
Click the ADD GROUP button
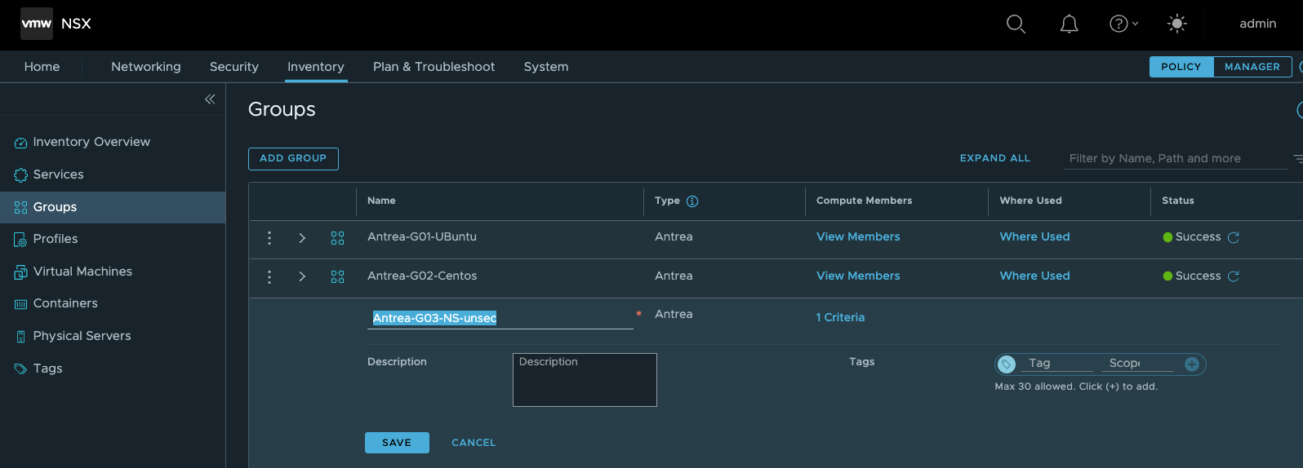[293, 158]
